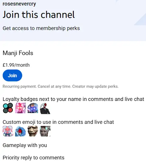Select the pink bunny custom emoji

pyautogui.click(x=8, y=131)
